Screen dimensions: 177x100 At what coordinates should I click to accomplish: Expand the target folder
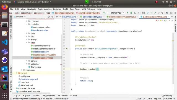pyautogui.click(x=17, y=73)
